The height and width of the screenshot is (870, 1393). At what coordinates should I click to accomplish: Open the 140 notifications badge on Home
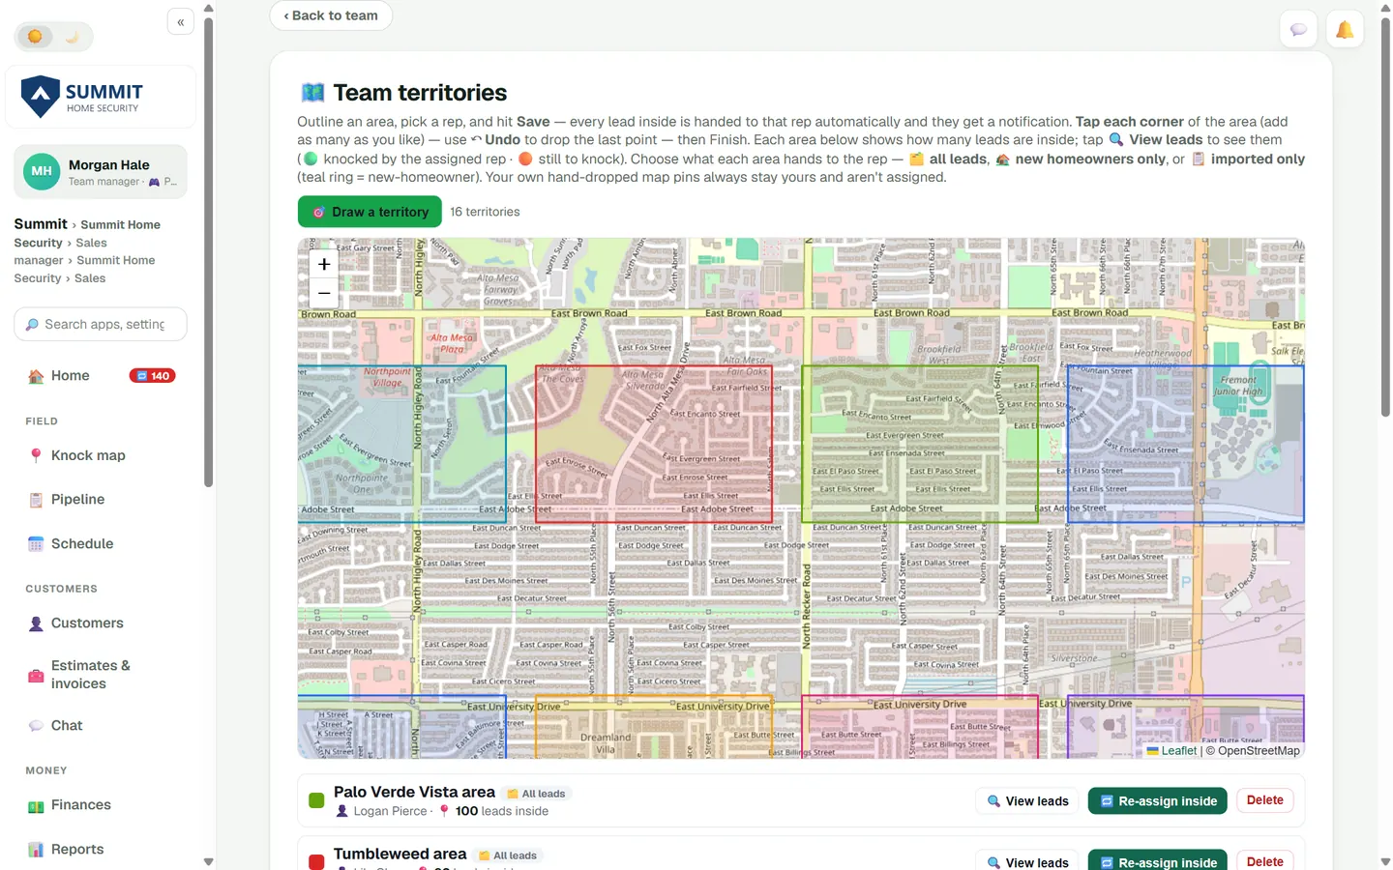(152, 376)
